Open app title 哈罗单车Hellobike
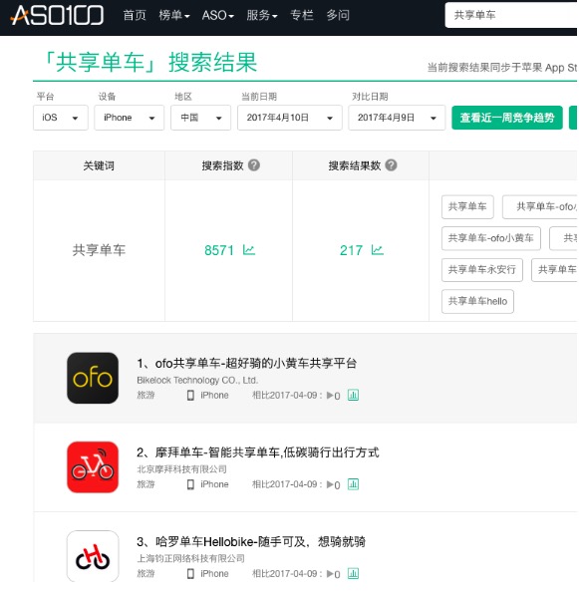The width and height of the screenshot is (579, 595). (251, 541)
